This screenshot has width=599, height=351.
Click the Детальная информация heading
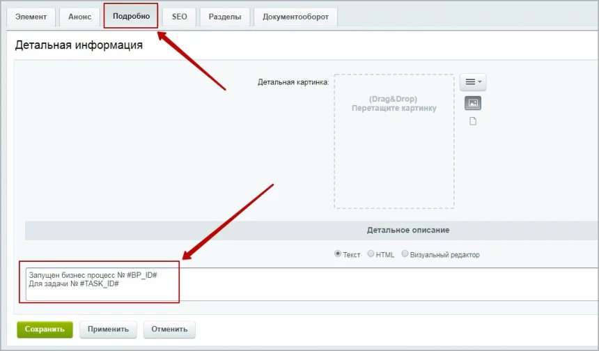tap(79, 45)
